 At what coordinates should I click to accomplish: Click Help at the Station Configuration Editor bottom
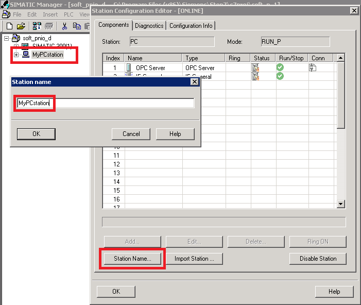334,292
